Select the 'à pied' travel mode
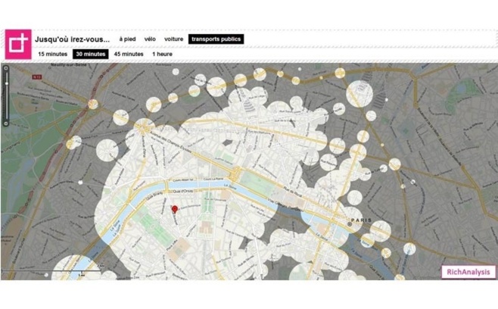The width and height of the screenshot is (498, 309). point(126,39)
